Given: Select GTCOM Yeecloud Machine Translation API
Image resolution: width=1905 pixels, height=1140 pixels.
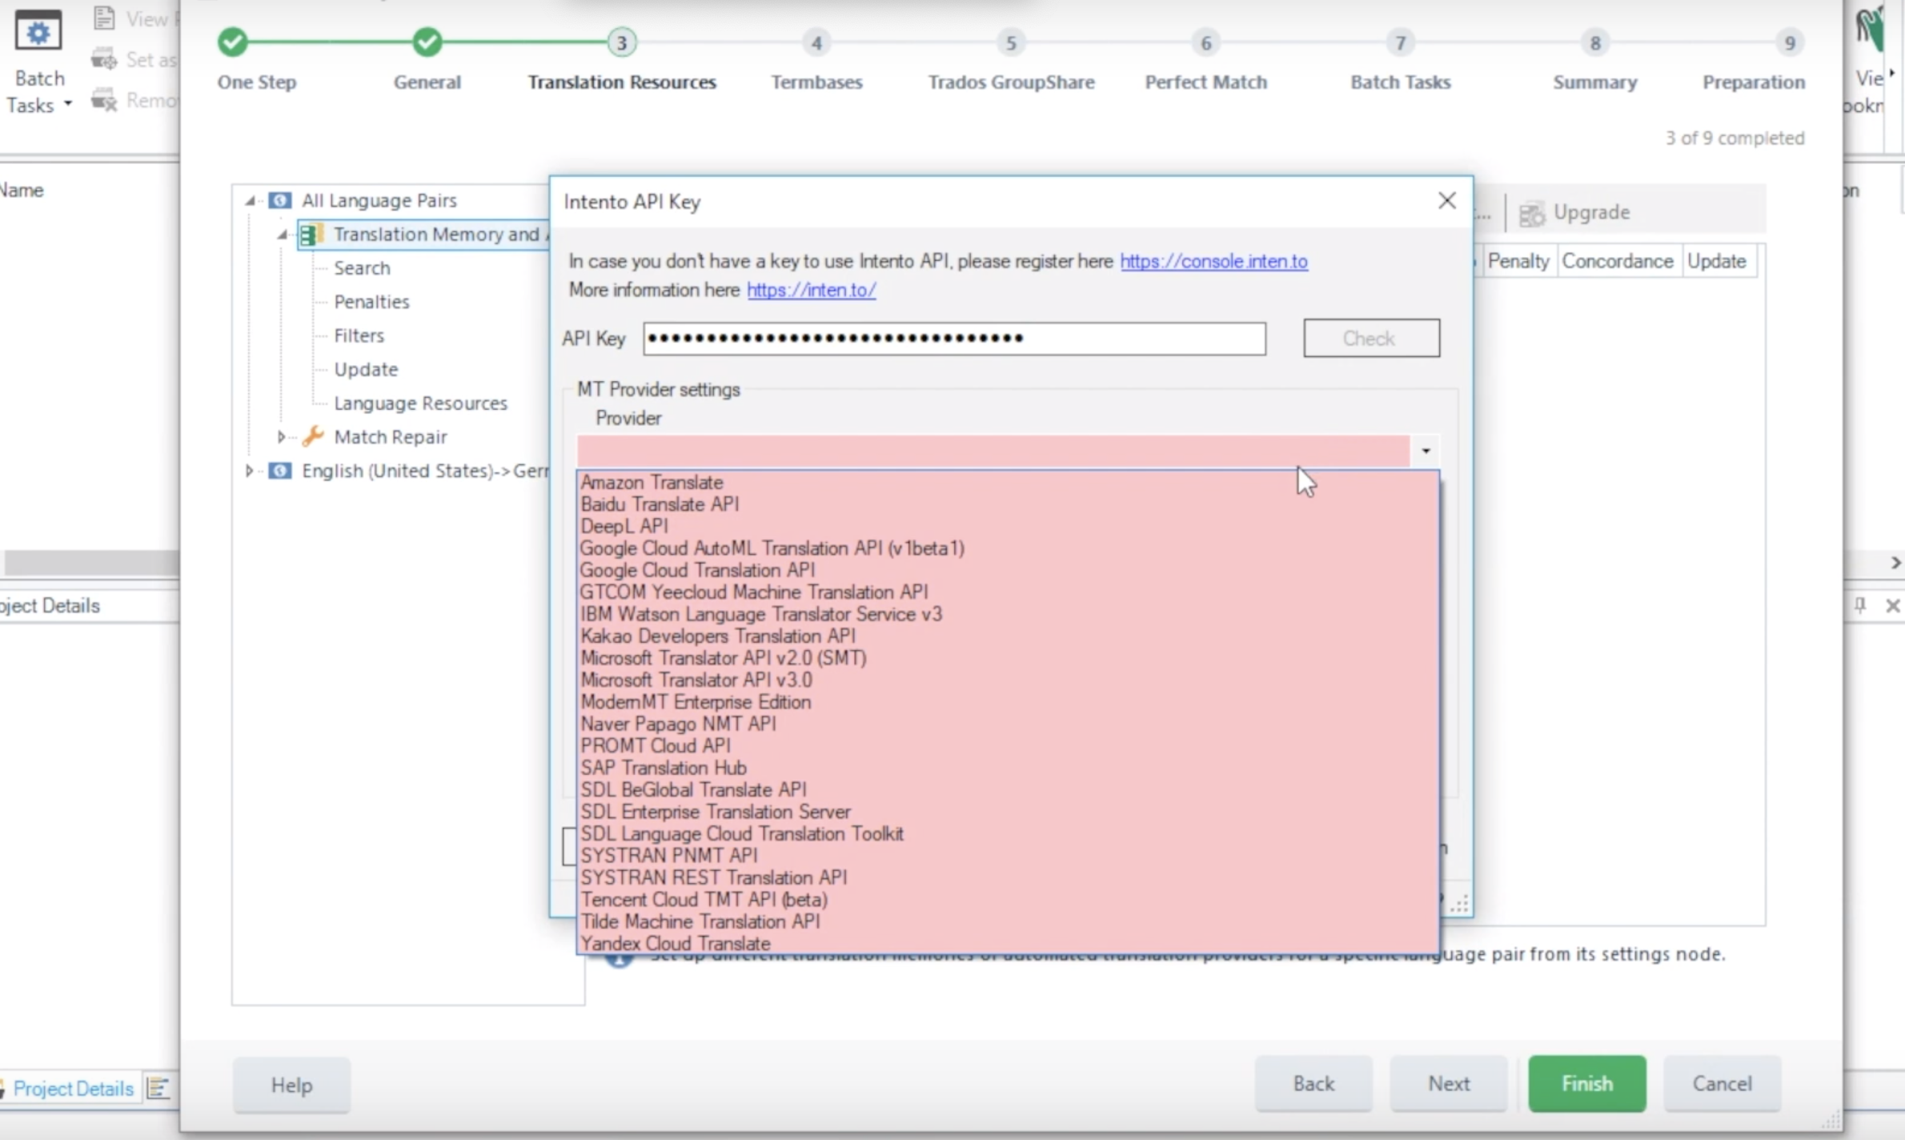Looking at the screenshot, I should [1007, 592].
